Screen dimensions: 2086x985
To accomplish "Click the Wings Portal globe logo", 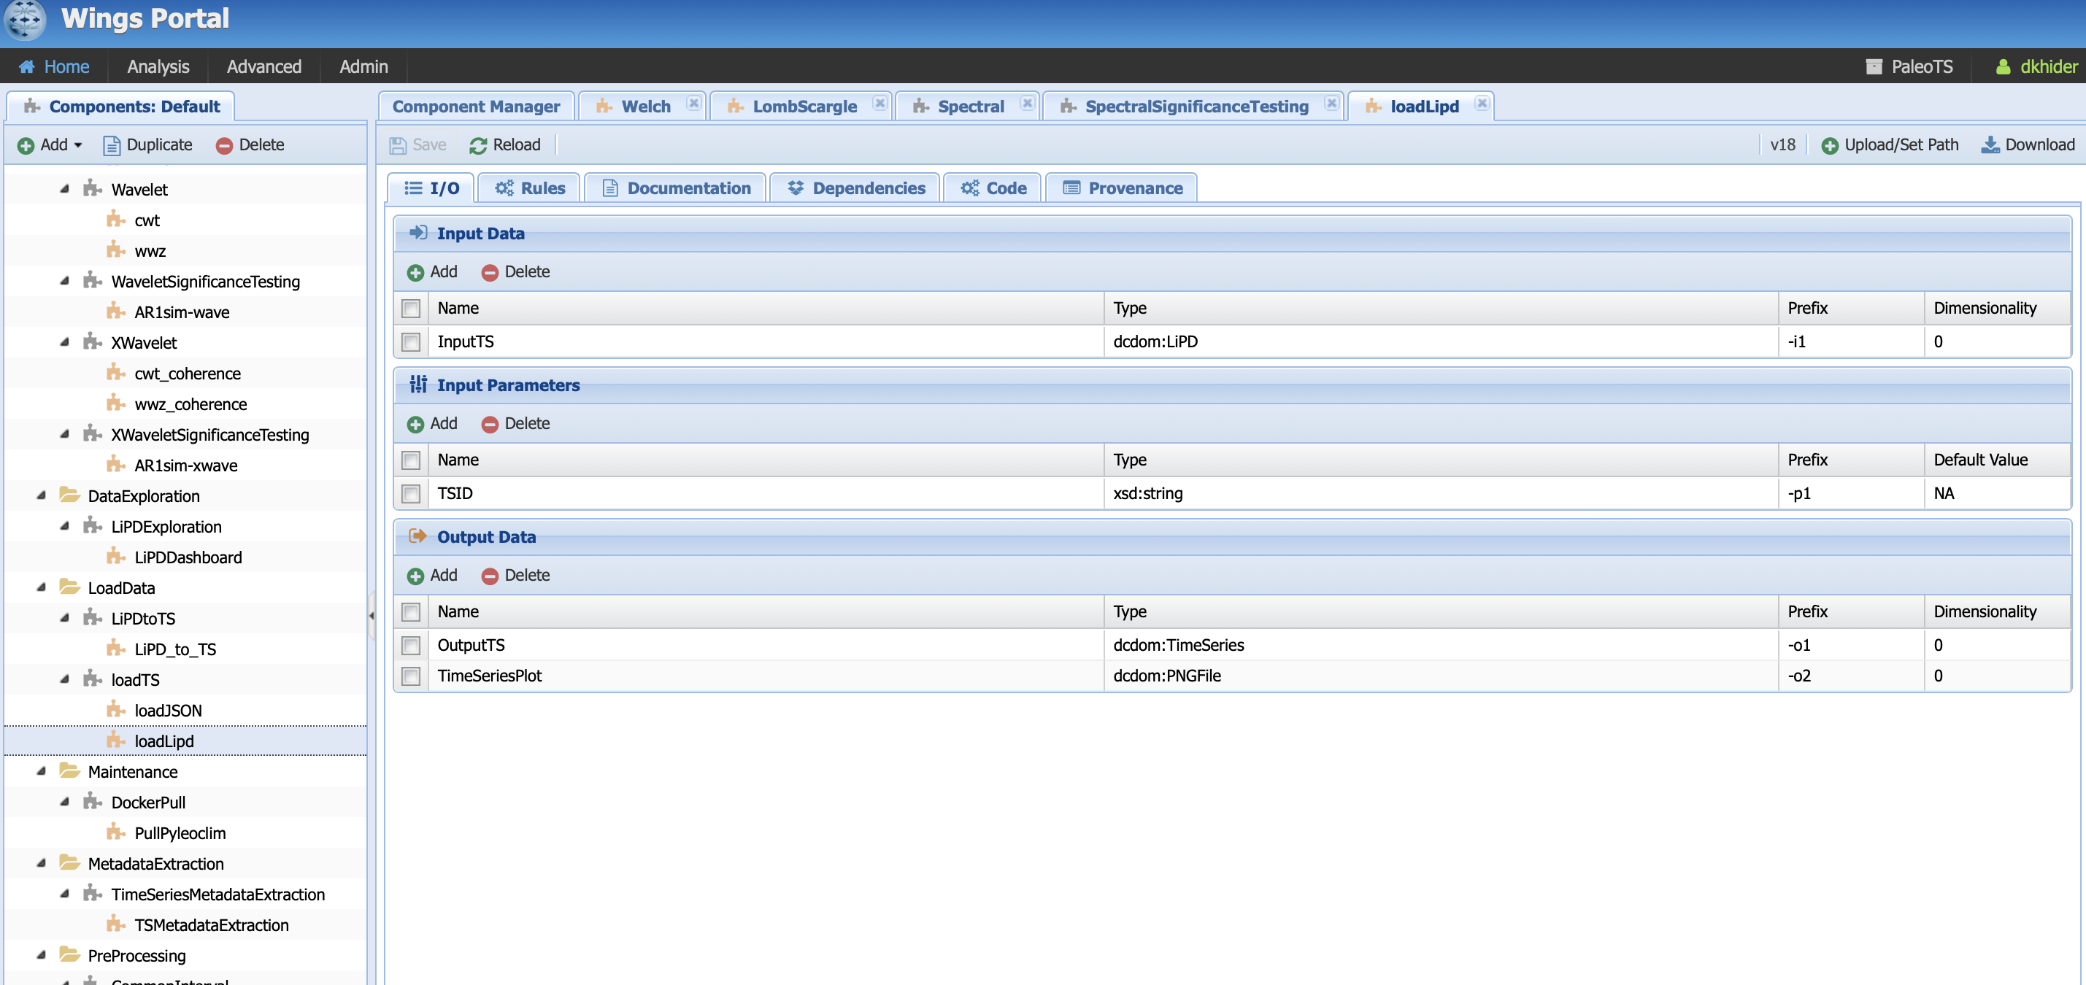I will point(25,20).
